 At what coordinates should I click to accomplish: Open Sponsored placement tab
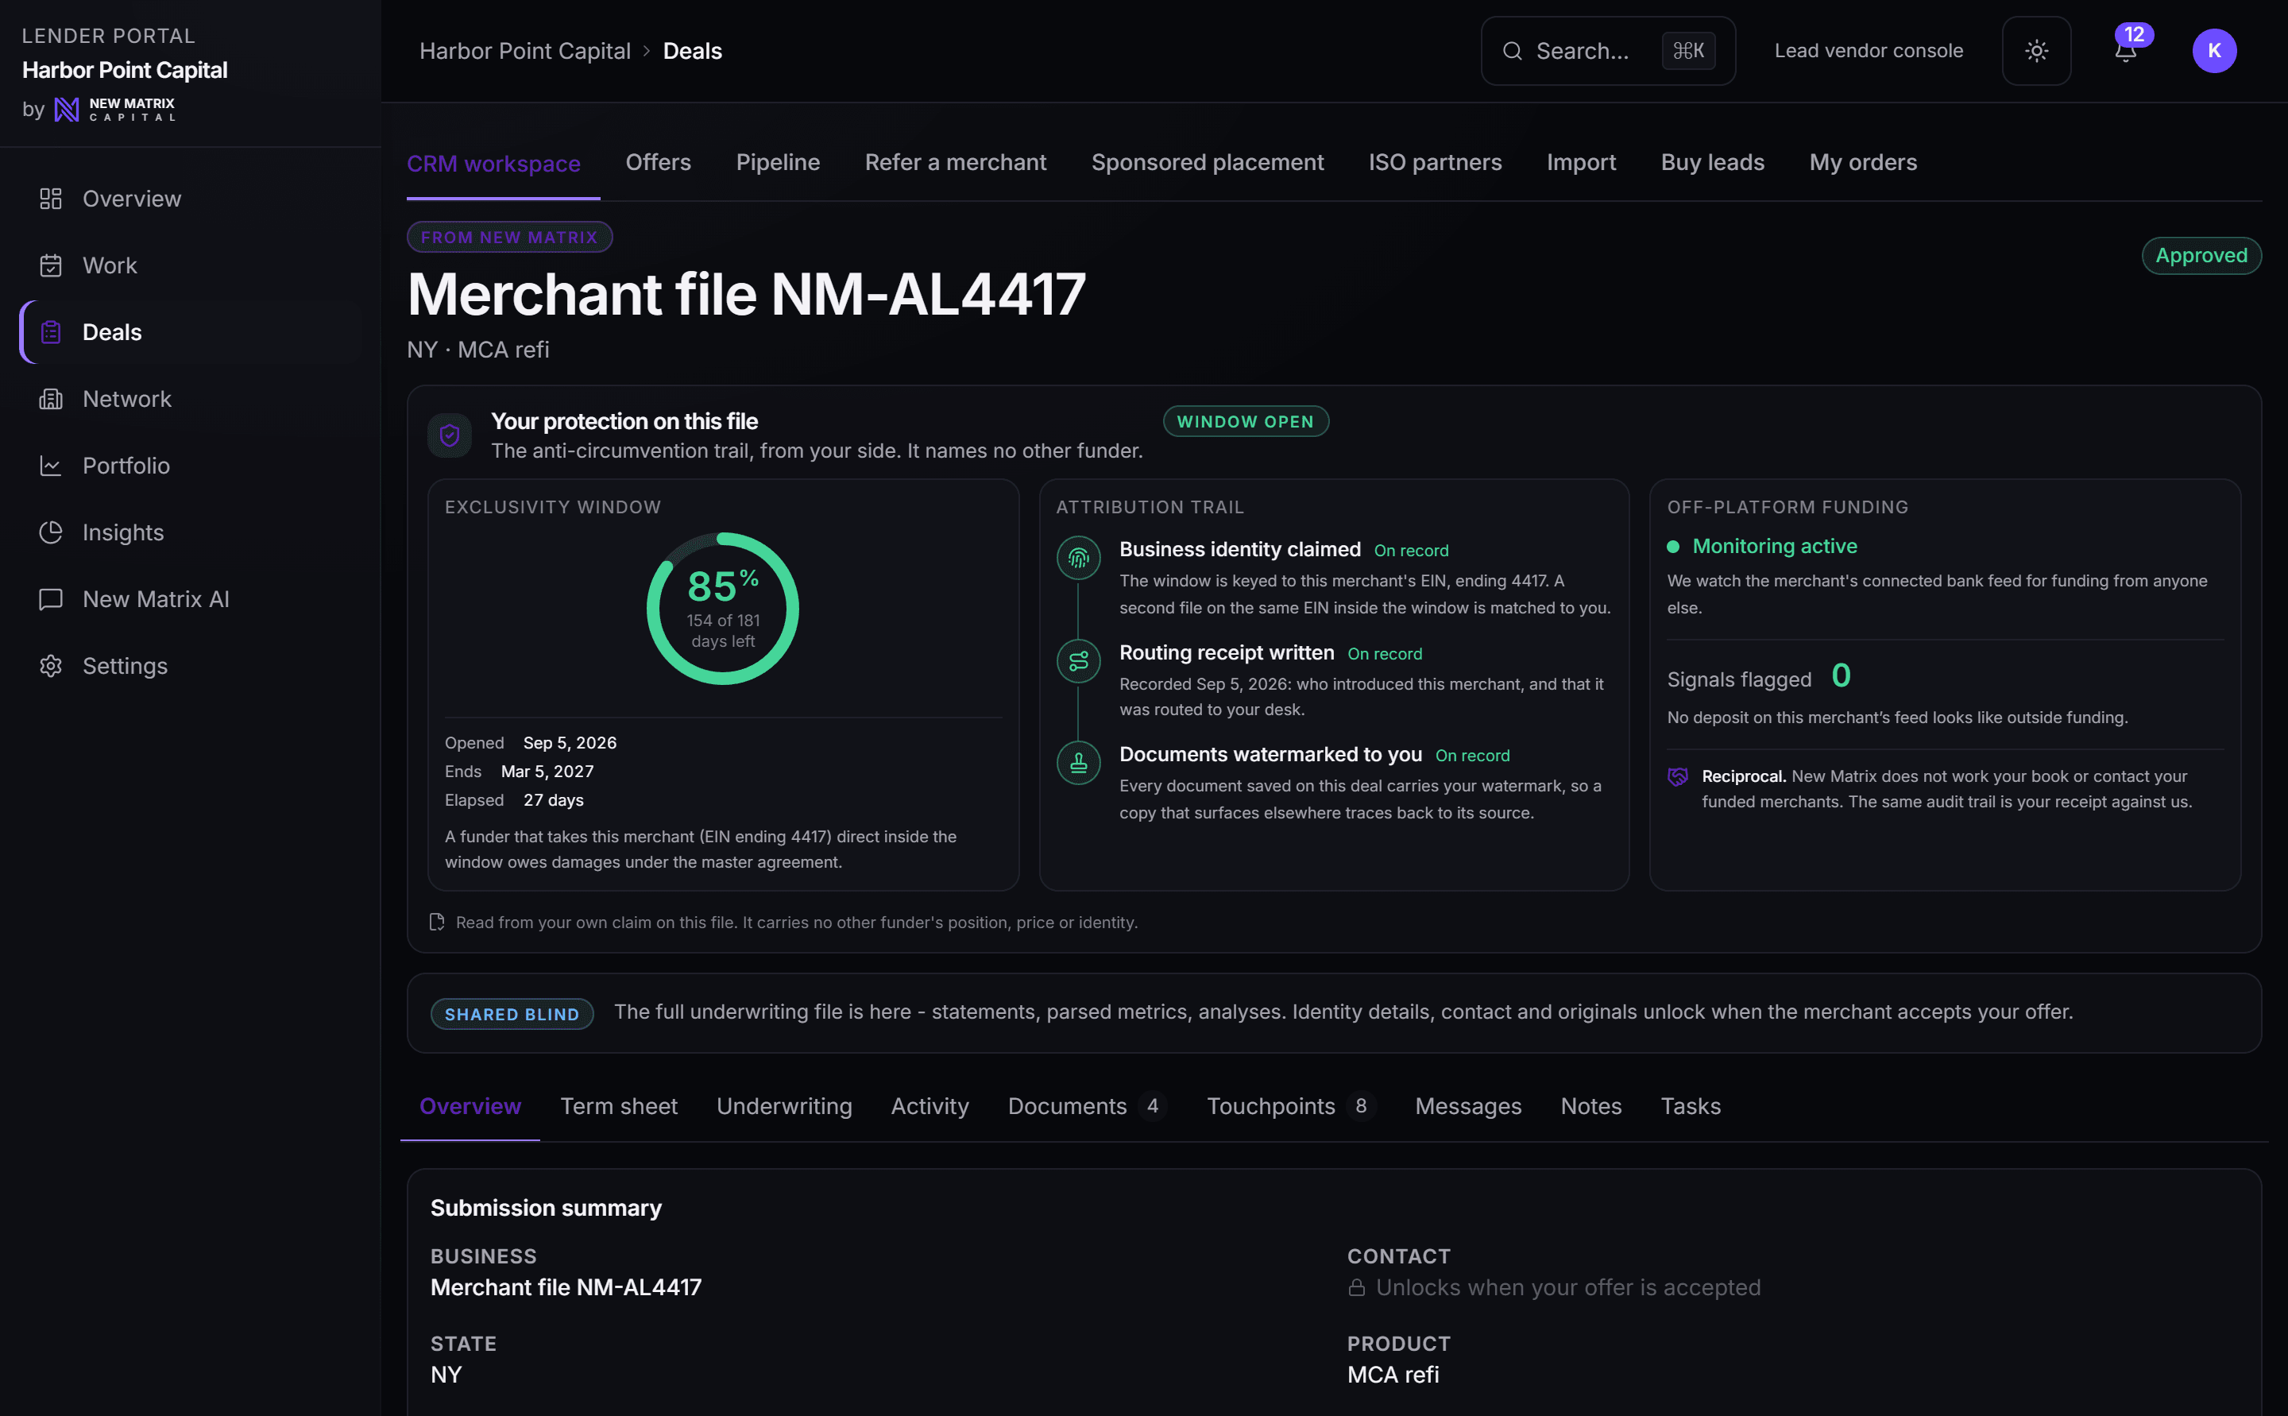point(1207,162)
